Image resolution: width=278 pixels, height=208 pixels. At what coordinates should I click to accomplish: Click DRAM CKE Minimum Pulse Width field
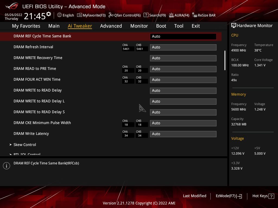click(183, 123)
